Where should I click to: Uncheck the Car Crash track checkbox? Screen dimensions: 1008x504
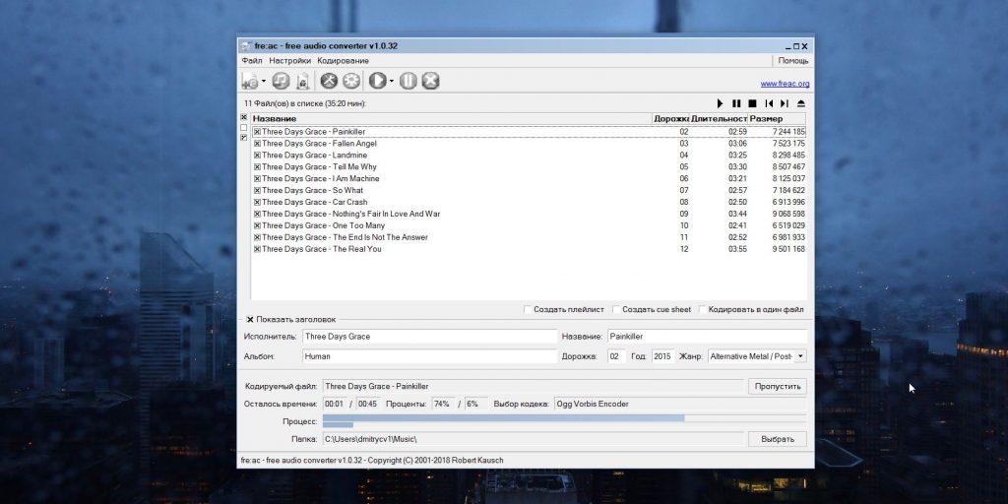coord(257,202)
